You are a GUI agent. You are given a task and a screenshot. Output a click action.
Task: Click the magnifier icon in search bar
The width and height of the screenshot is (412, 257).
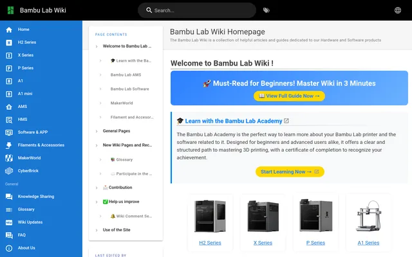coord(149,10)
